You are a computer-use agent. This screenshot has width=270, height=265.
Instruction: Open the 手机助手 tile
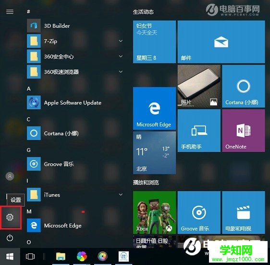199,130
